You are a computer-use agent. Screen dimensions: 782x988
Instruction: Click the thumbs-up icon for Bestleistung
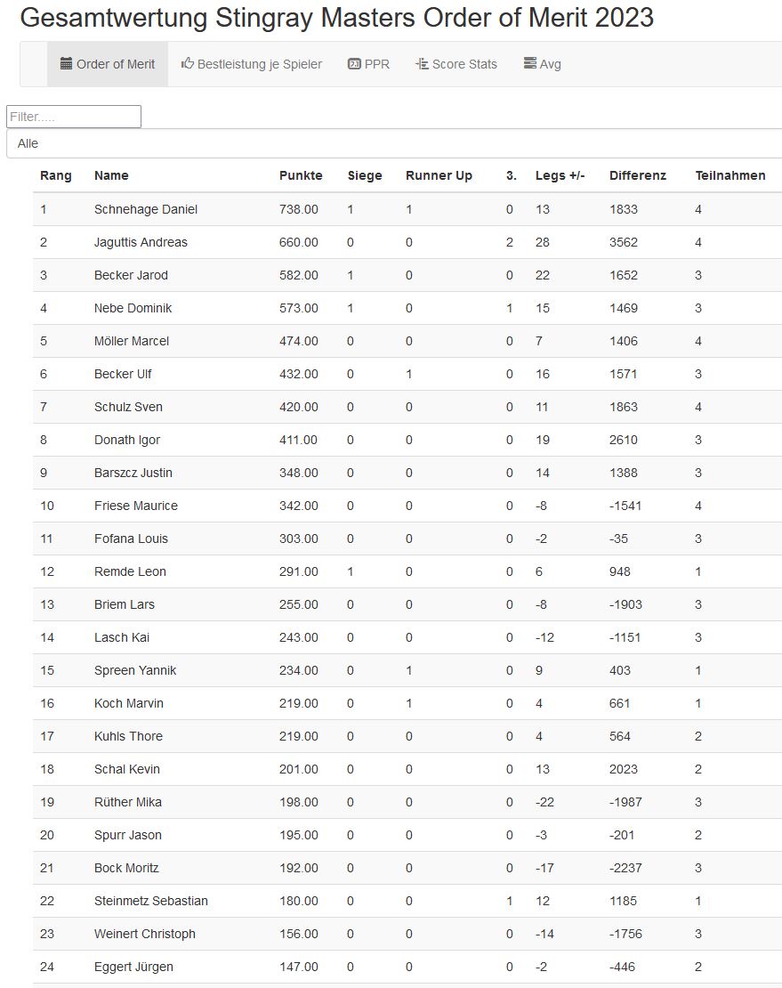(188, 64)
